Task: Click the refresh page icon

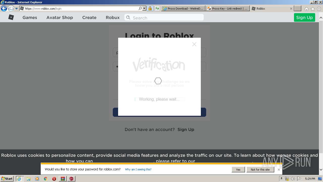Action: point(157,8)
